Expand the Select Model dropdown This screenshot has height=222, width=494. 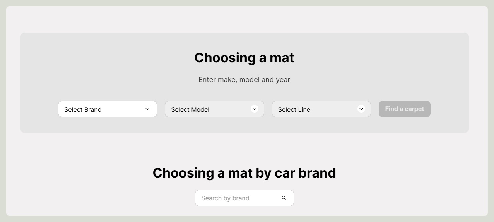pyautogui.click(x=214, y=109)
